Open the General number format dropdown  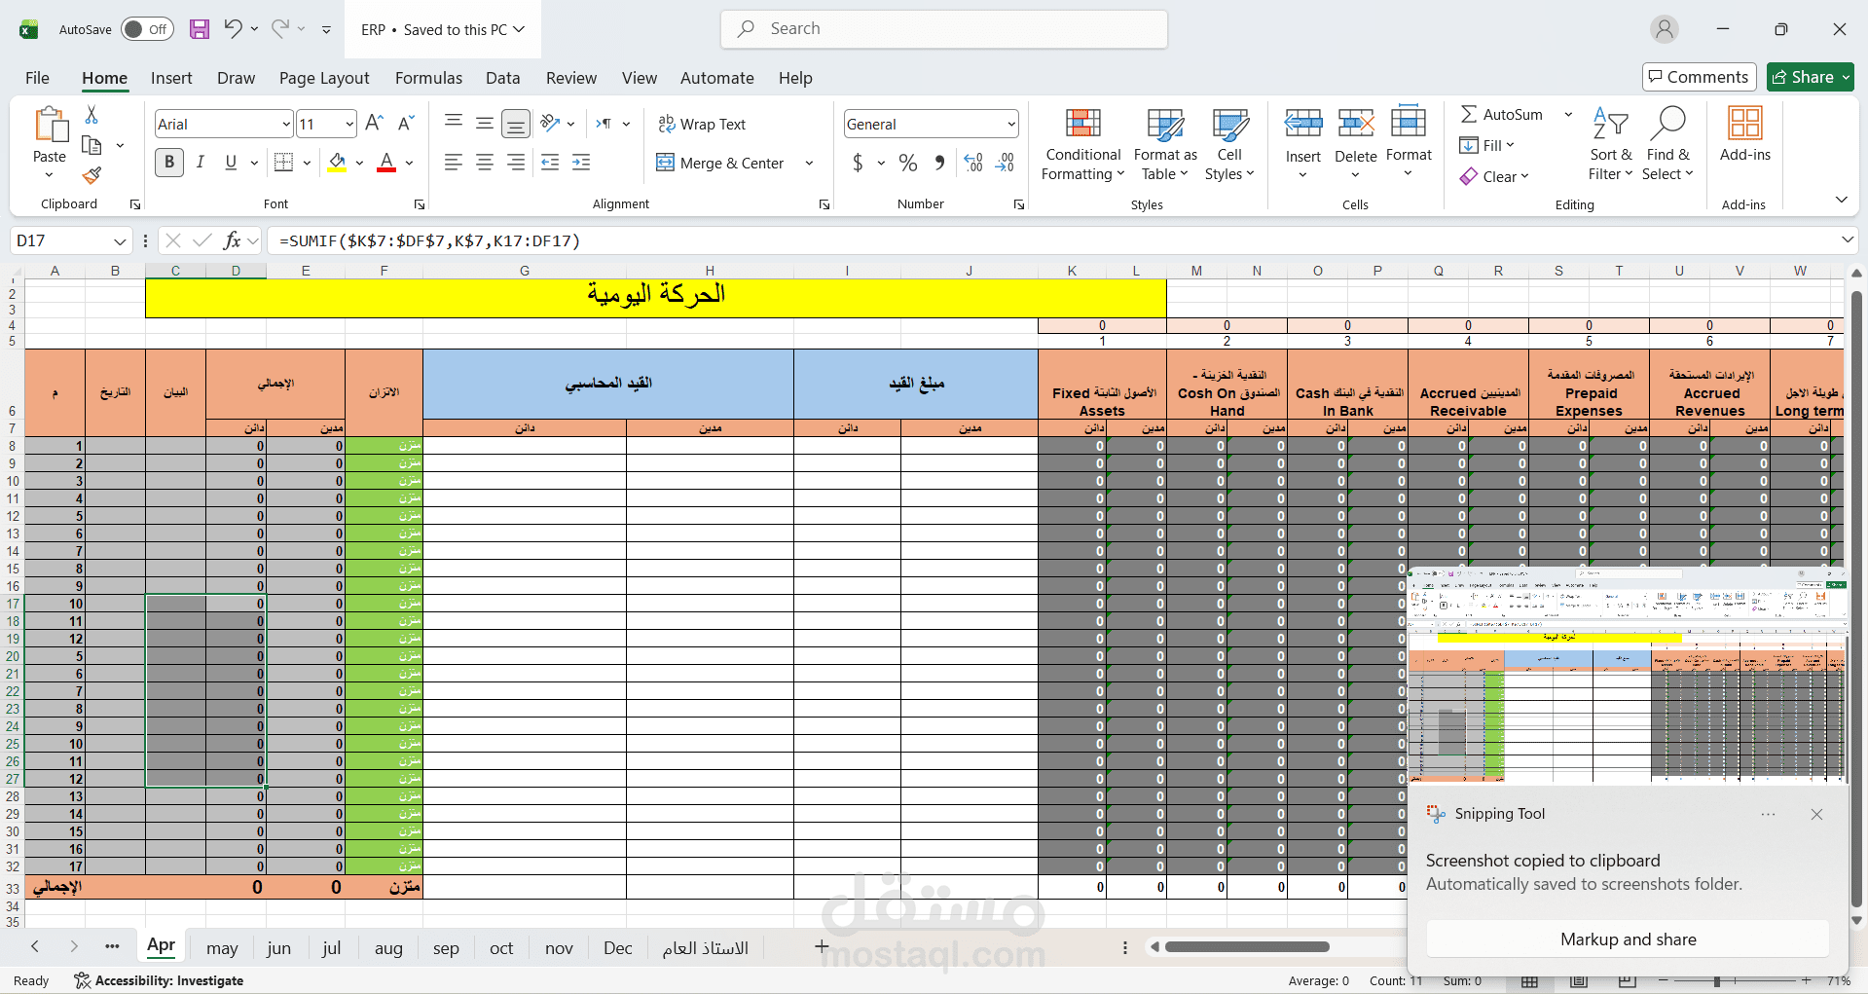click(1011, 124)
